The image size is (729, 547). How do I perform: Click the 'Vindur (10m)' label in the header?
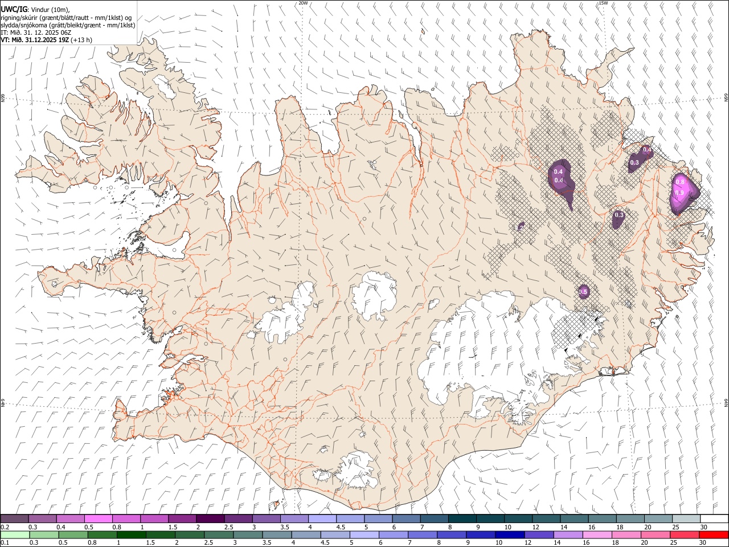tap(51, 10)
